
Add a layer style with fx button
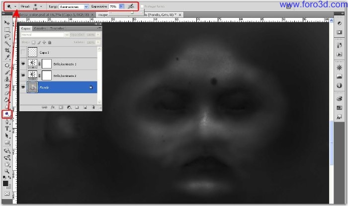[x=53, y=107]
